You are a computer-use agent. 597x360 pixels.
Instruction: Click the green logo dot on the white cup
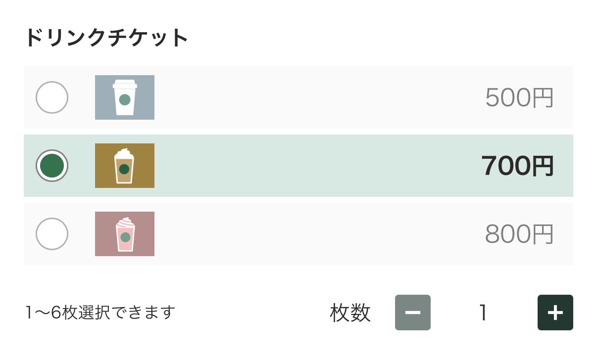[x=125, y=100]
